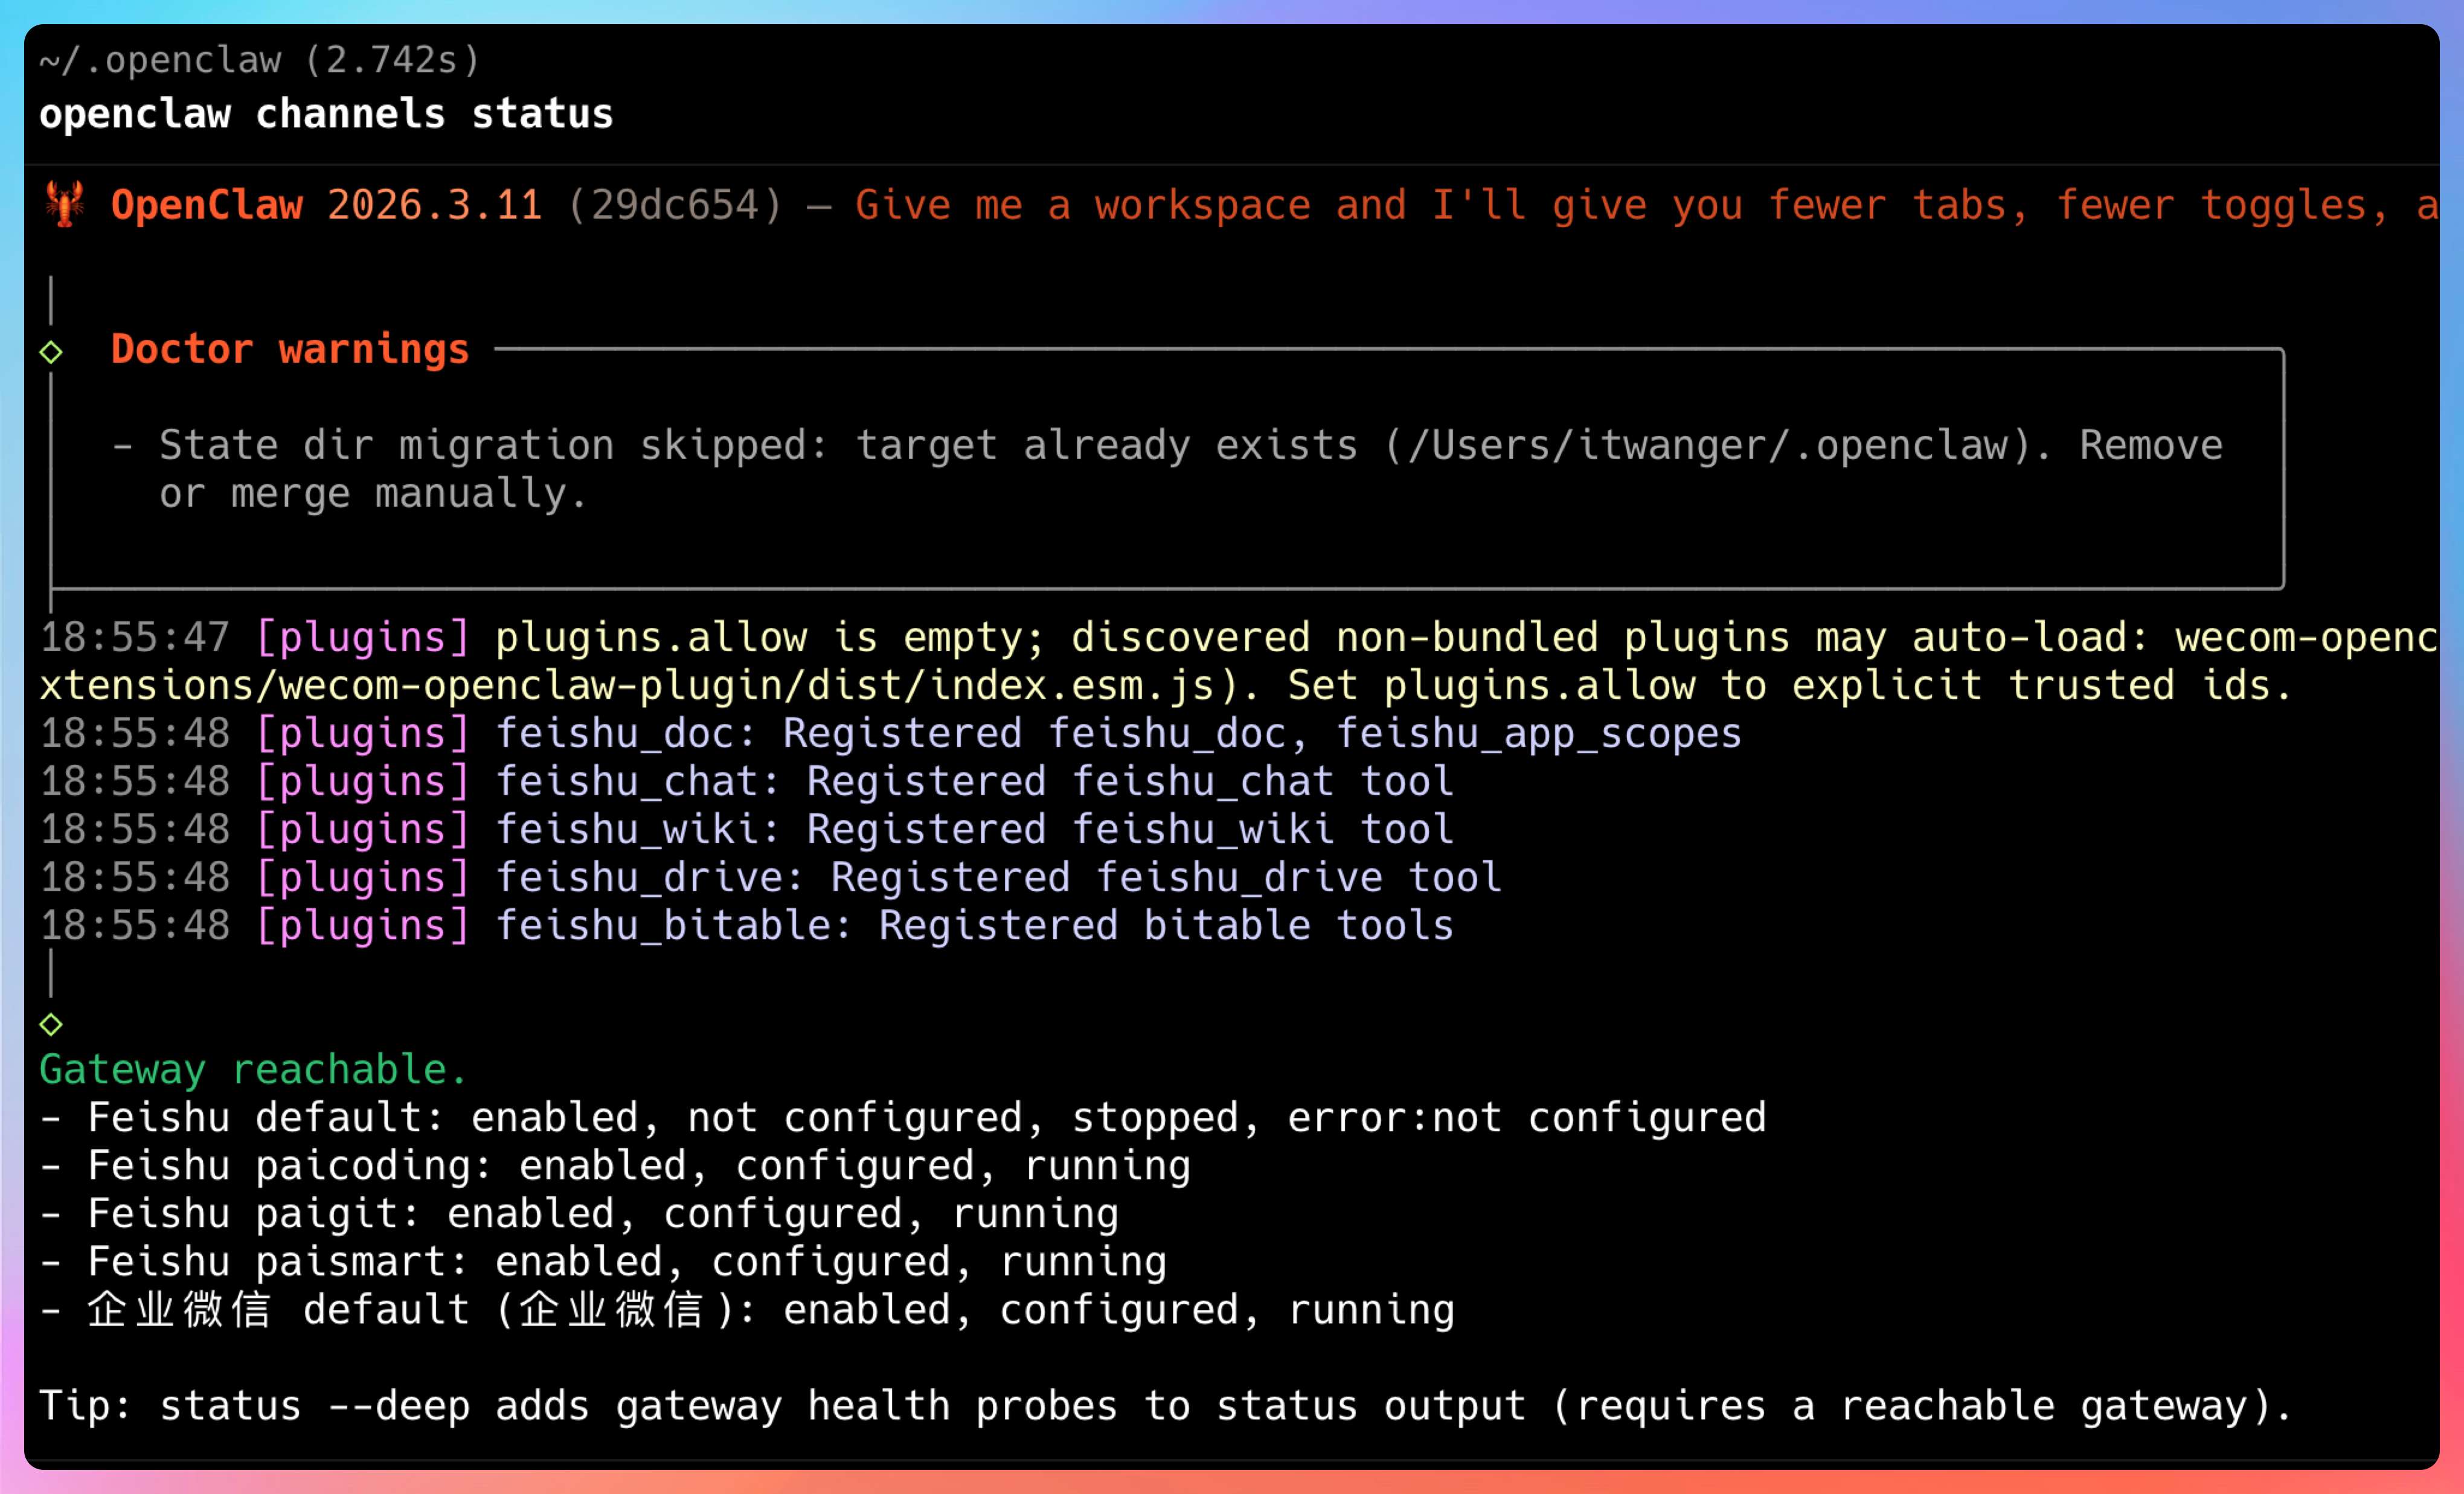The image size is (2464, 1494).
Task: Click the green diamond beside Doctor warnings
Action: pyautogui.click(x=51, y=352)
